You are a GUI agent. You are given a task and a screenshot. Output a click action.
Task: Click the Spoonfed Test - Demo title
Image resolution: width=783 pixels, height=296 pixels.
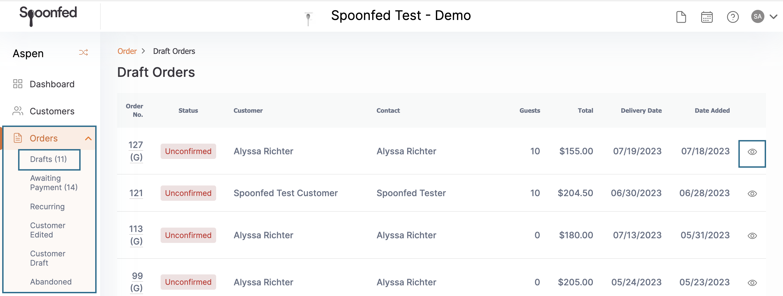(x=401, y=15)
